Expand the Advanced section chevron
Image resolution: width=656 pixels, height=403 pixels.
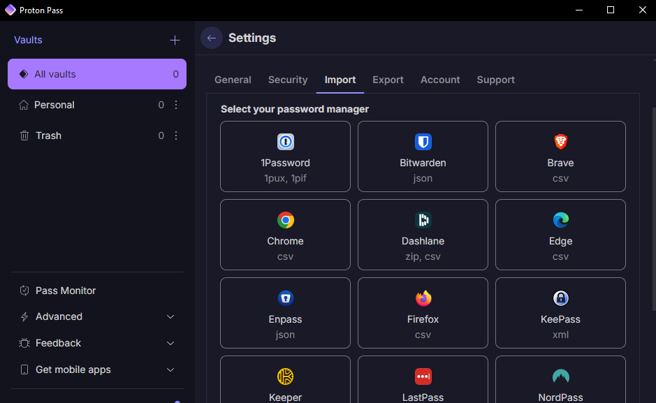point(170,317)
